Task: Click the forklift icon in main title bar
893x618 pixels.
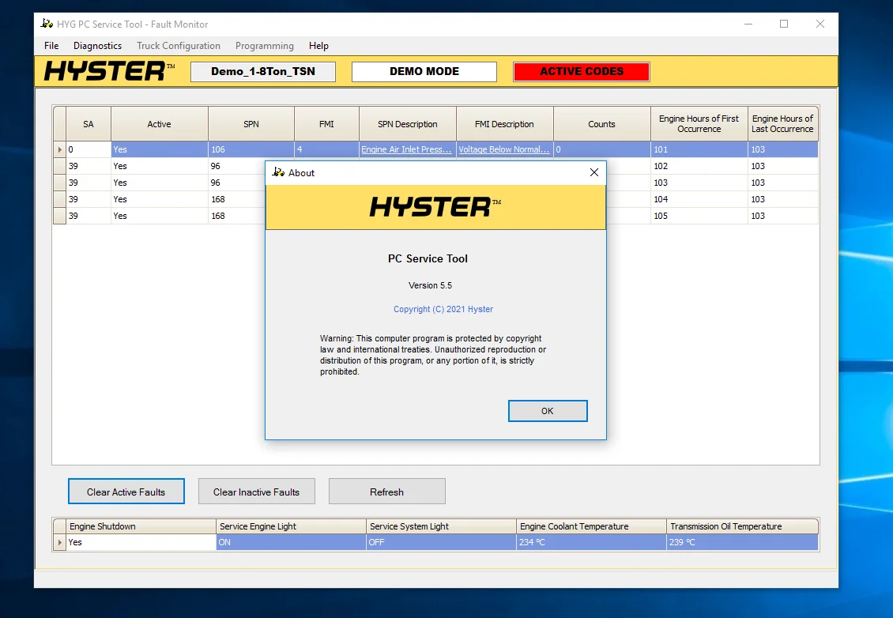Action: pos(47,24)
